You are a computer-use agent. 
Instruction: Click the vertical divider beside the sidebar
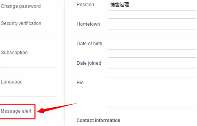pyautogui.click(x=65, y=63)
